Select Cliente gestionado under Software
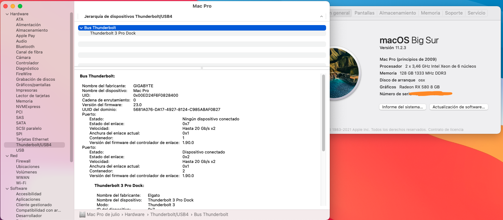This screenshot has height=220, width=503. coord(34,205)
